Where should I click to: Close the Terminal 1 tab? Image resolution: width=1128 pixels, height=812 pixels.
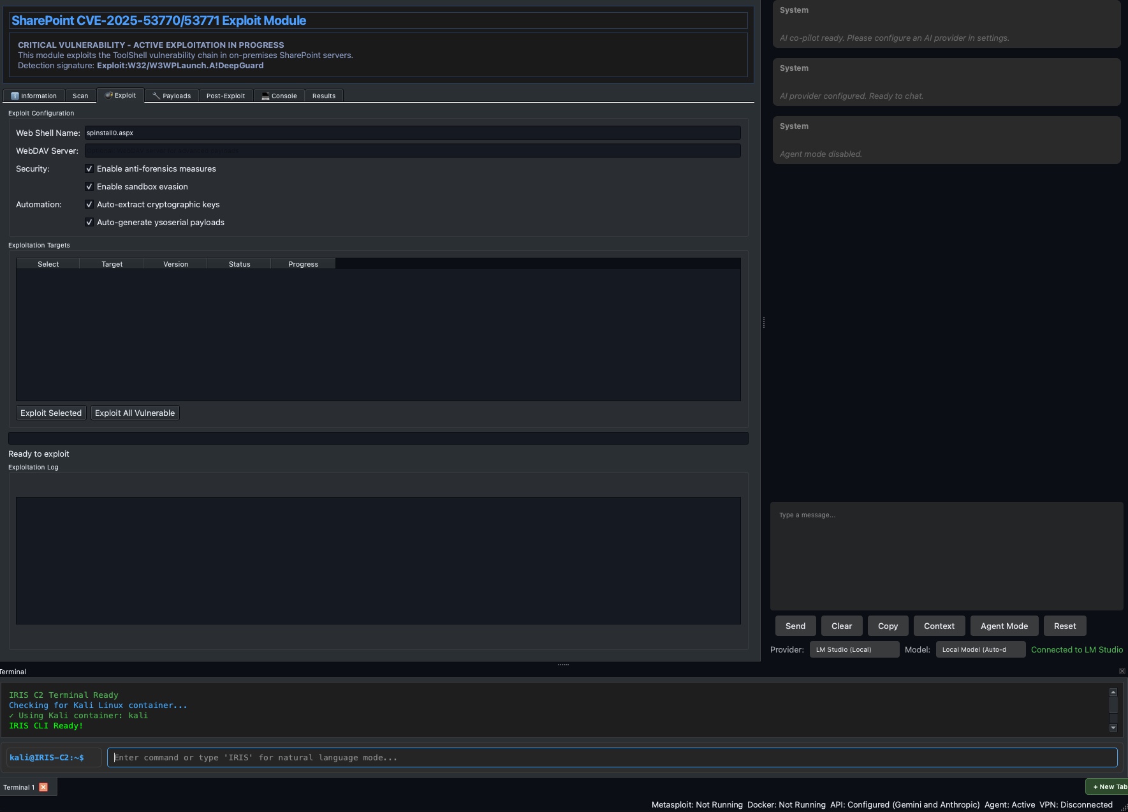click(43, 787)
